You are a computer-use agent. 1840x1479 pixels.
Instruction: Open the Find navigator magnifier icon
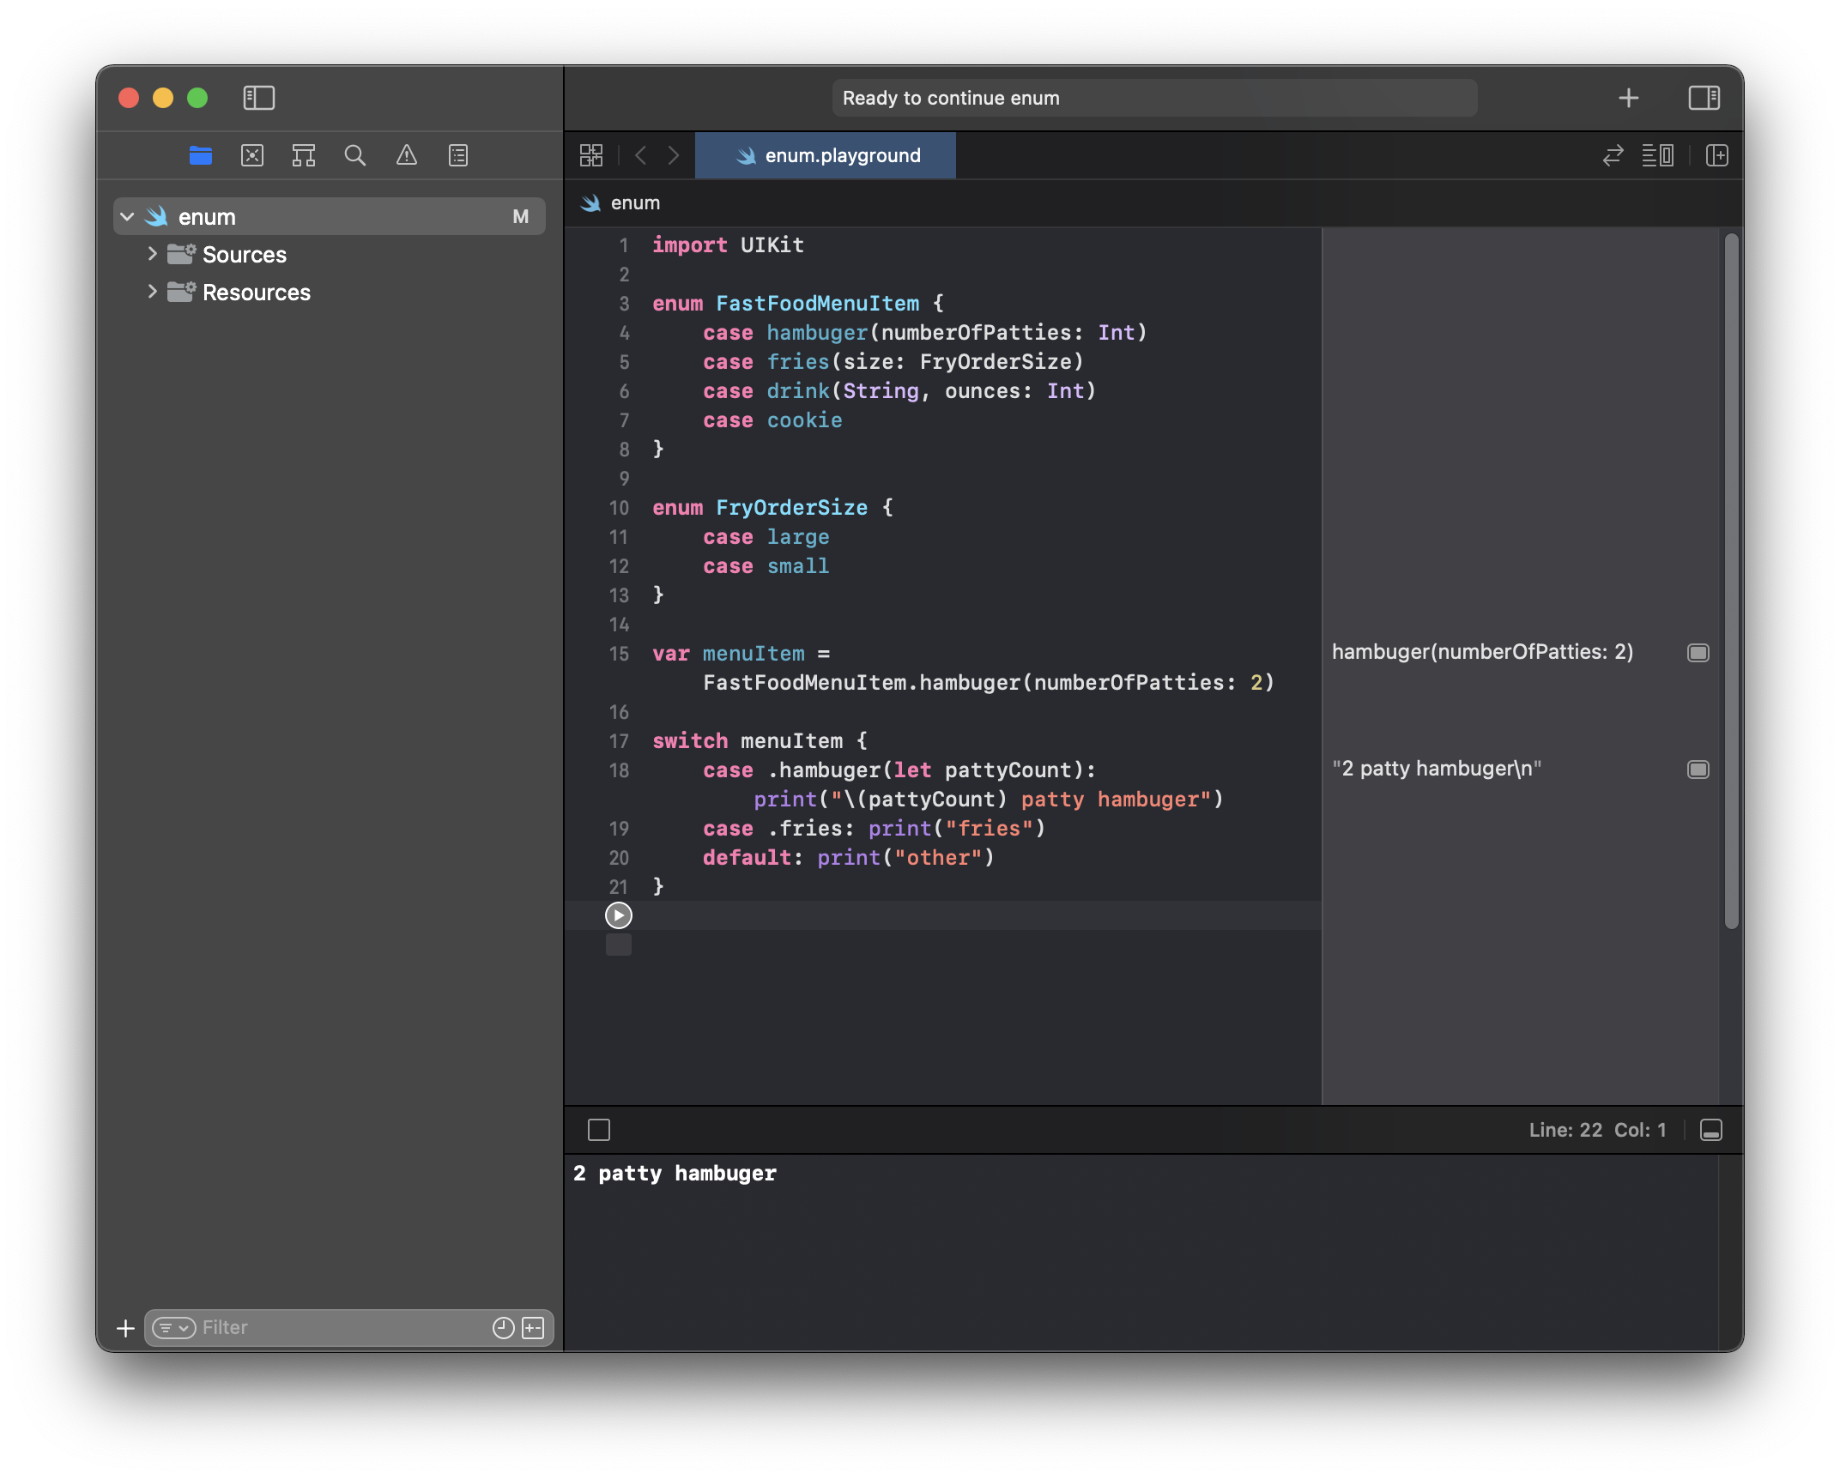click(x=354, y=155)
